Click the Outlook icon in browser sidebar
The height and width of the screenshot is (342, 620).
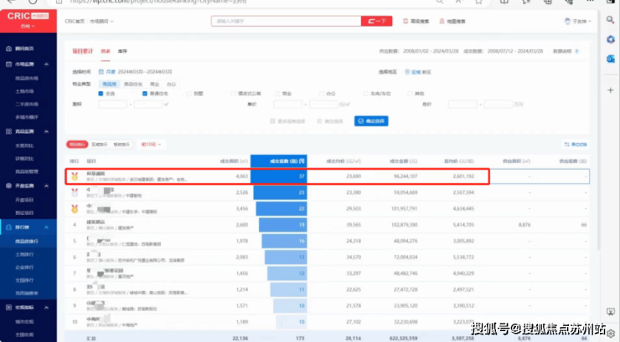click(611, 57)
